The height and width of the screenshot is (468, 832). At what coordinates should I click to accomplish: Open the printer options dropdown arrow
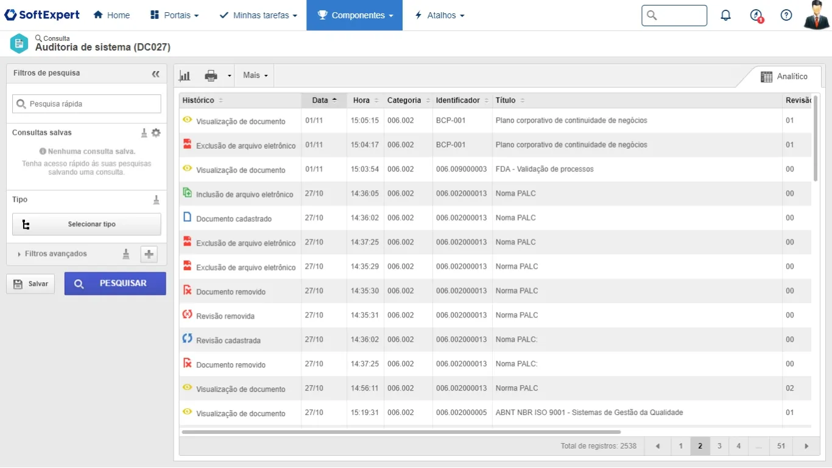click(x=230, y=76)
